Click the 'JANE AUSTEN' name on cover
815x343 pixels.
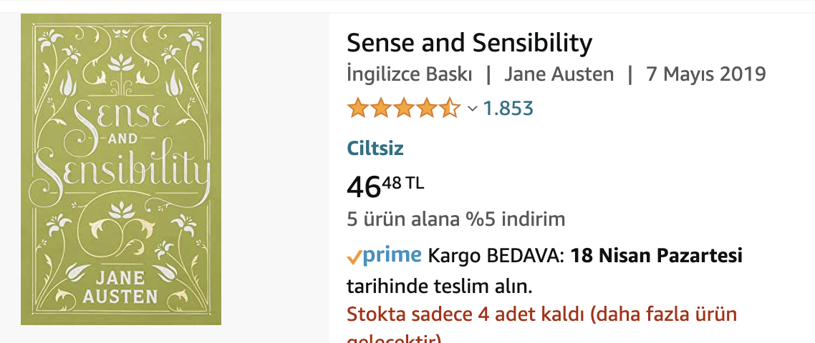120,285
